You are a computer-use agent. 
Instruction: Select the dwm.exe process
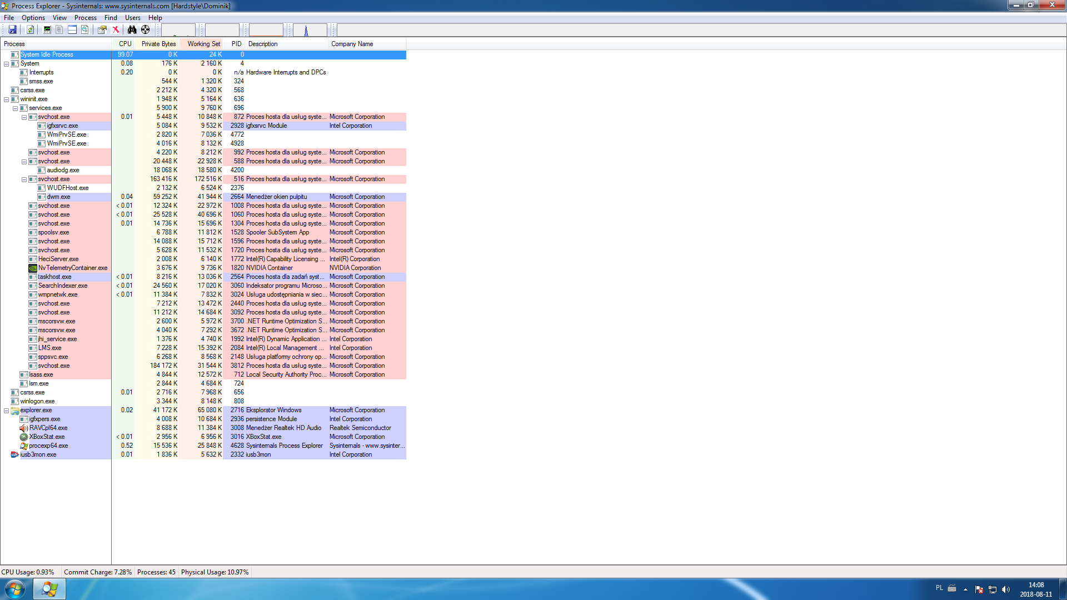tap(203, 197)
